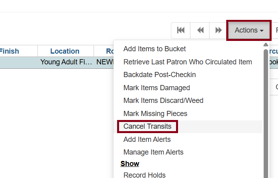Choose Mark Items Discard/Weed

tap(163, 101)
